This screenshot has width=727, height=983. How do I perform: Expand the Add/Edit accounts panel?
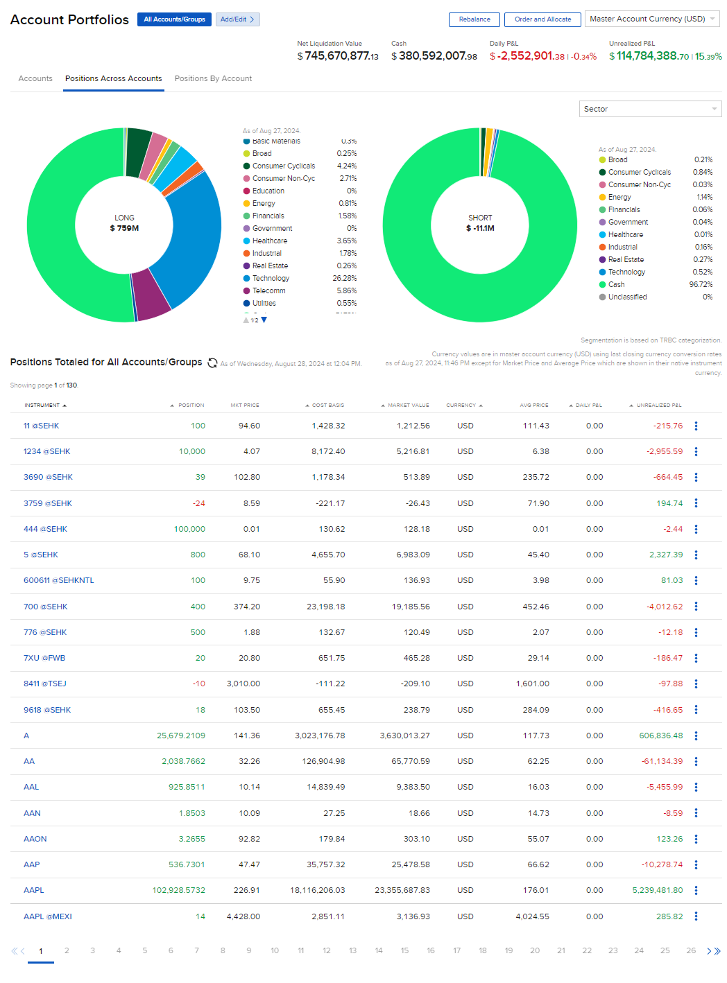237,19
